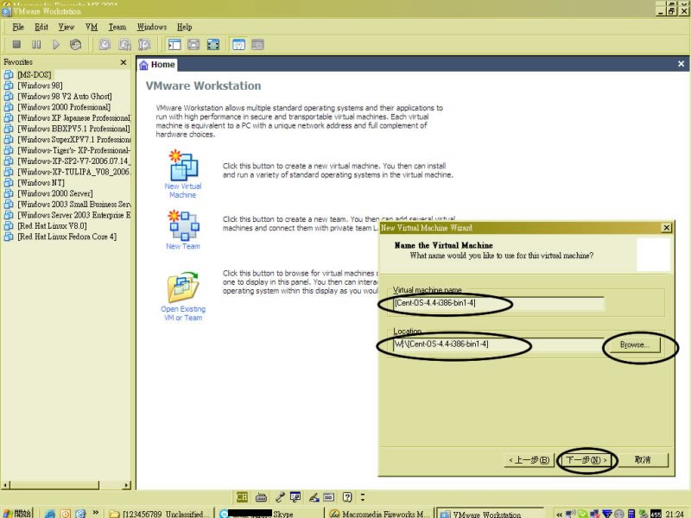Click the < 上一步(B) back button
Viewport: 691px width, 518px height.
529,460
